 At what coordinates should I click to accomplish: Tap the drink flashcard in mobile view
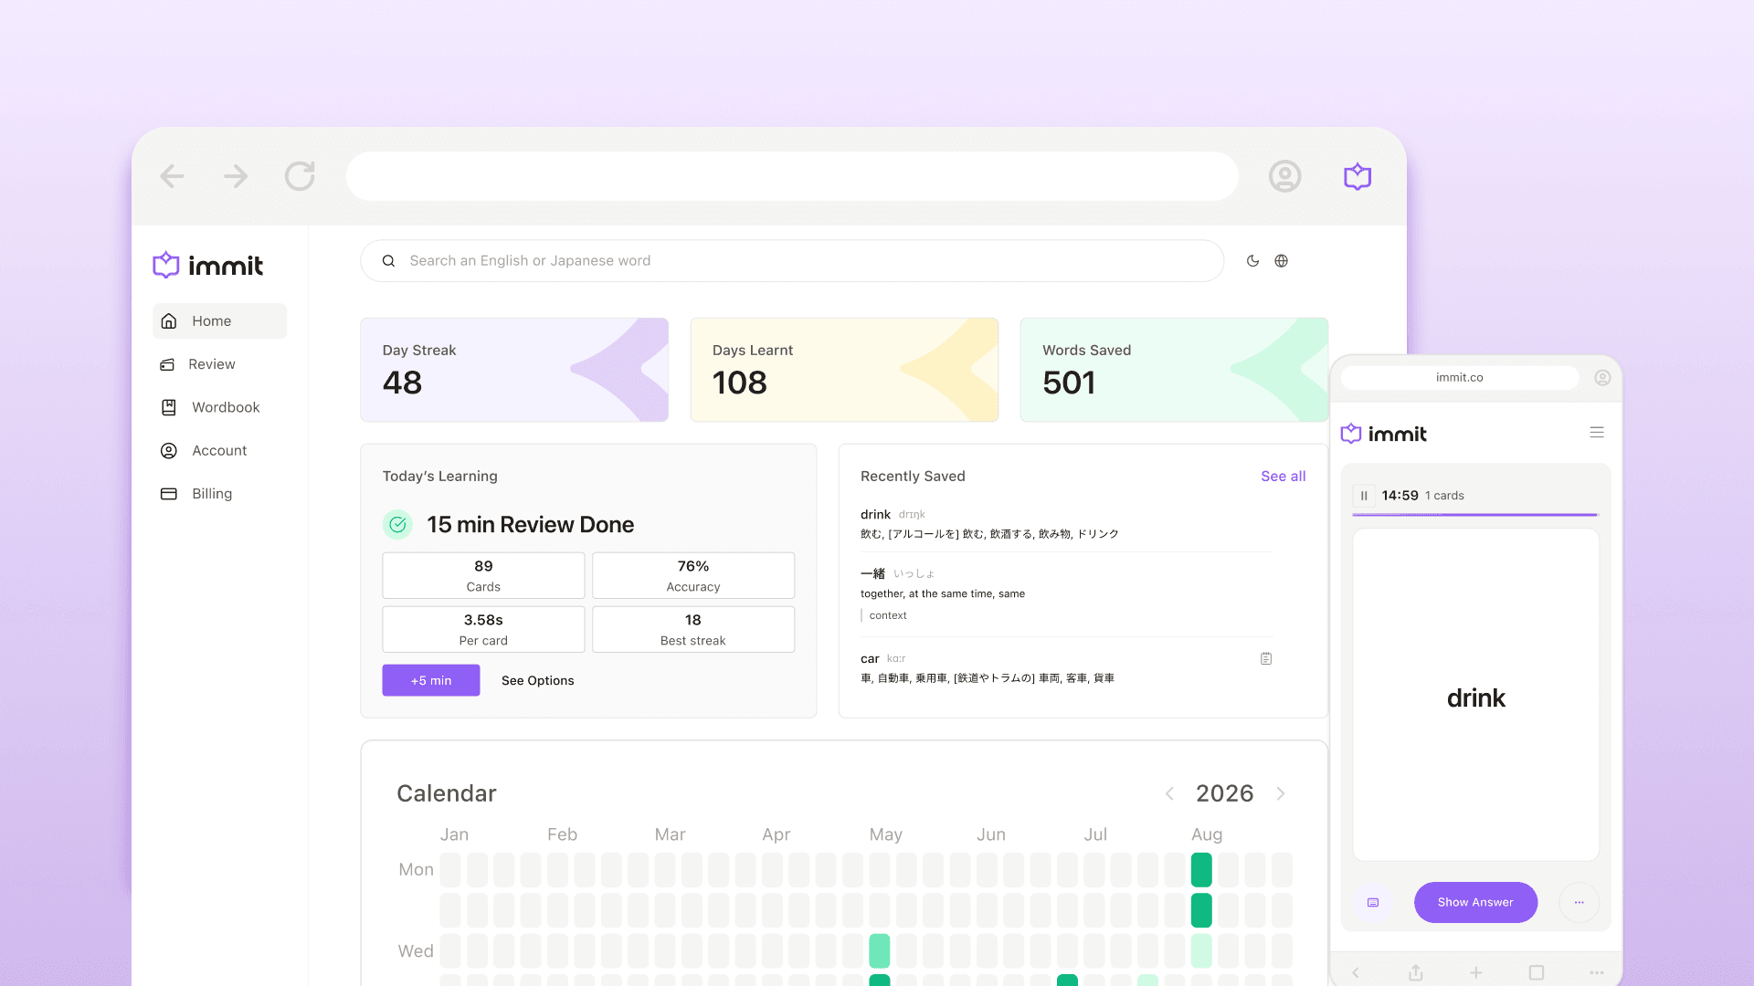pos(1476,695)
